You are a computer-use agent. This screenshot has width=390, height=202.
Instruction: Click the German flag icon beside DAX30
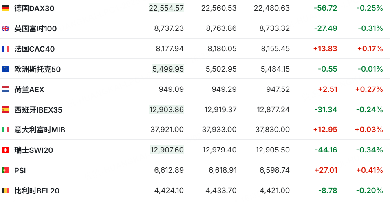[x=5, y=8]
